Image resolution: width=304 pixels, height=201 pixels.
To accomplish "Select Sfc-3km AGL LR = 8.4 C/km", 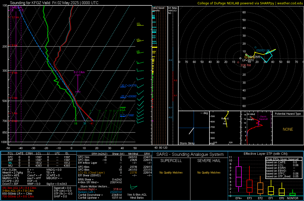I will (19, 188).
